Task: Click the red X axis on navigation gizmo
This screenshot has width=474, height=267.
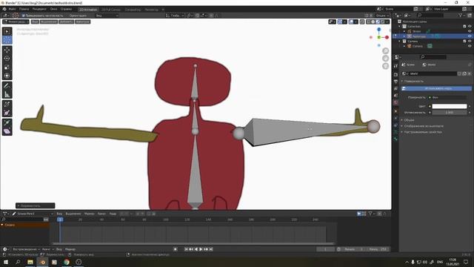Action: click(387, 37)
